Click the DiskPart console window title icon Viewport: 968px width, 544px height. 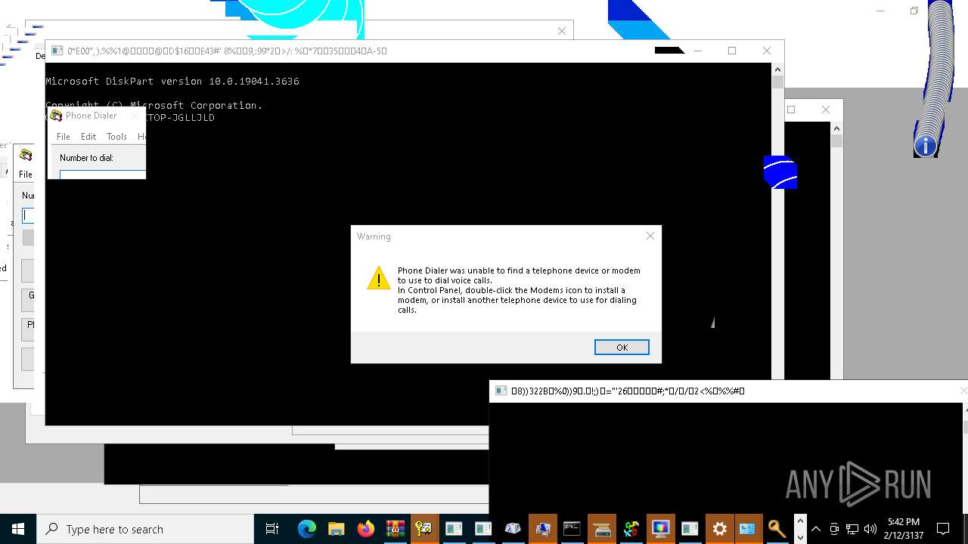click(57, 51)
